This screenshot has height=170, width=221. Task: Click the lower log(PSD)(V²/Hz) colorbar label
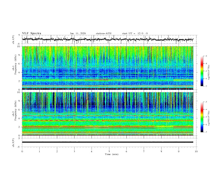point(209,118)
